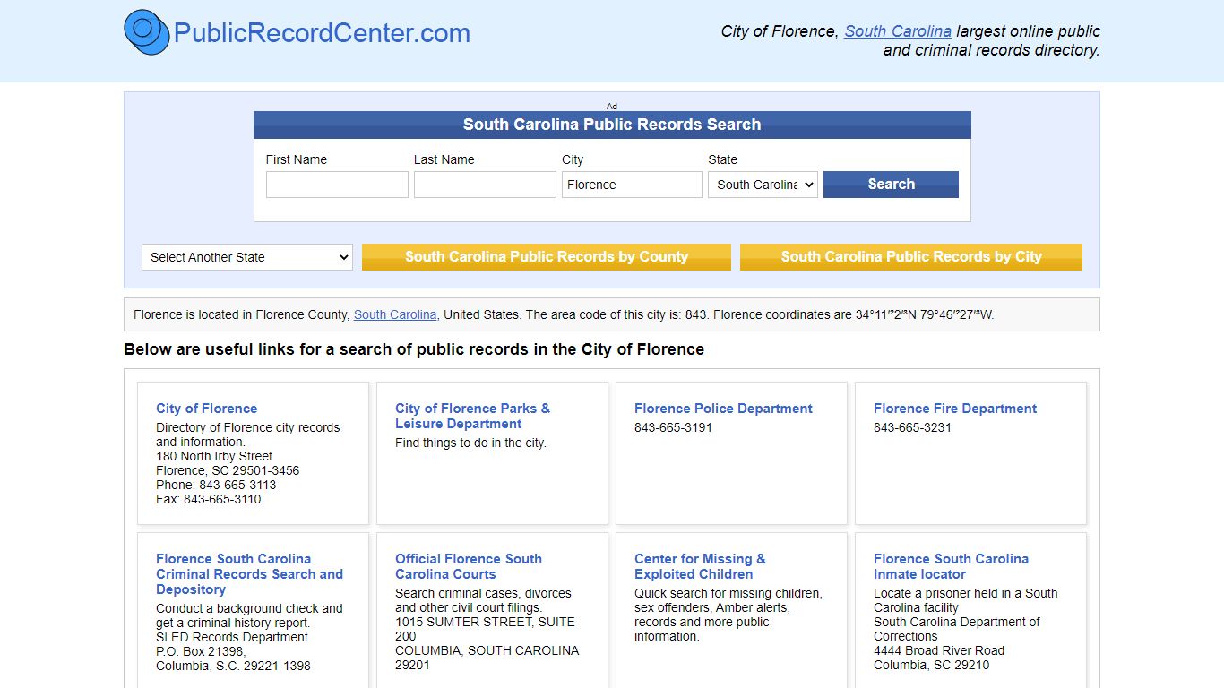Open Official Florence South Carolina Courts link

[469, 566]
